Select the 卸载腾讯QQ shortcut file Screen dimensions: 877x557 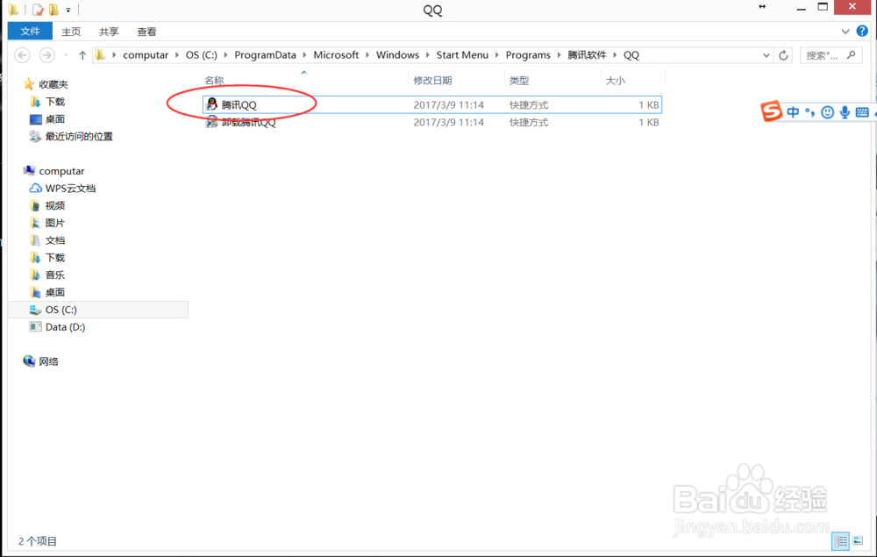[x=432, y=122]
